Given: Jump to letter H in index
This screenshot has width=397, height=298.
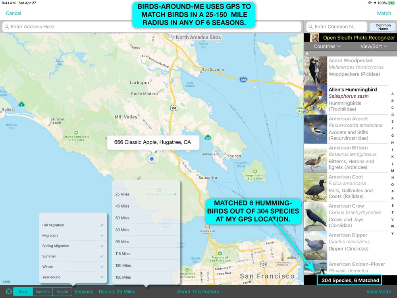Looking at the screenshot, I should [x=393, y=143].
